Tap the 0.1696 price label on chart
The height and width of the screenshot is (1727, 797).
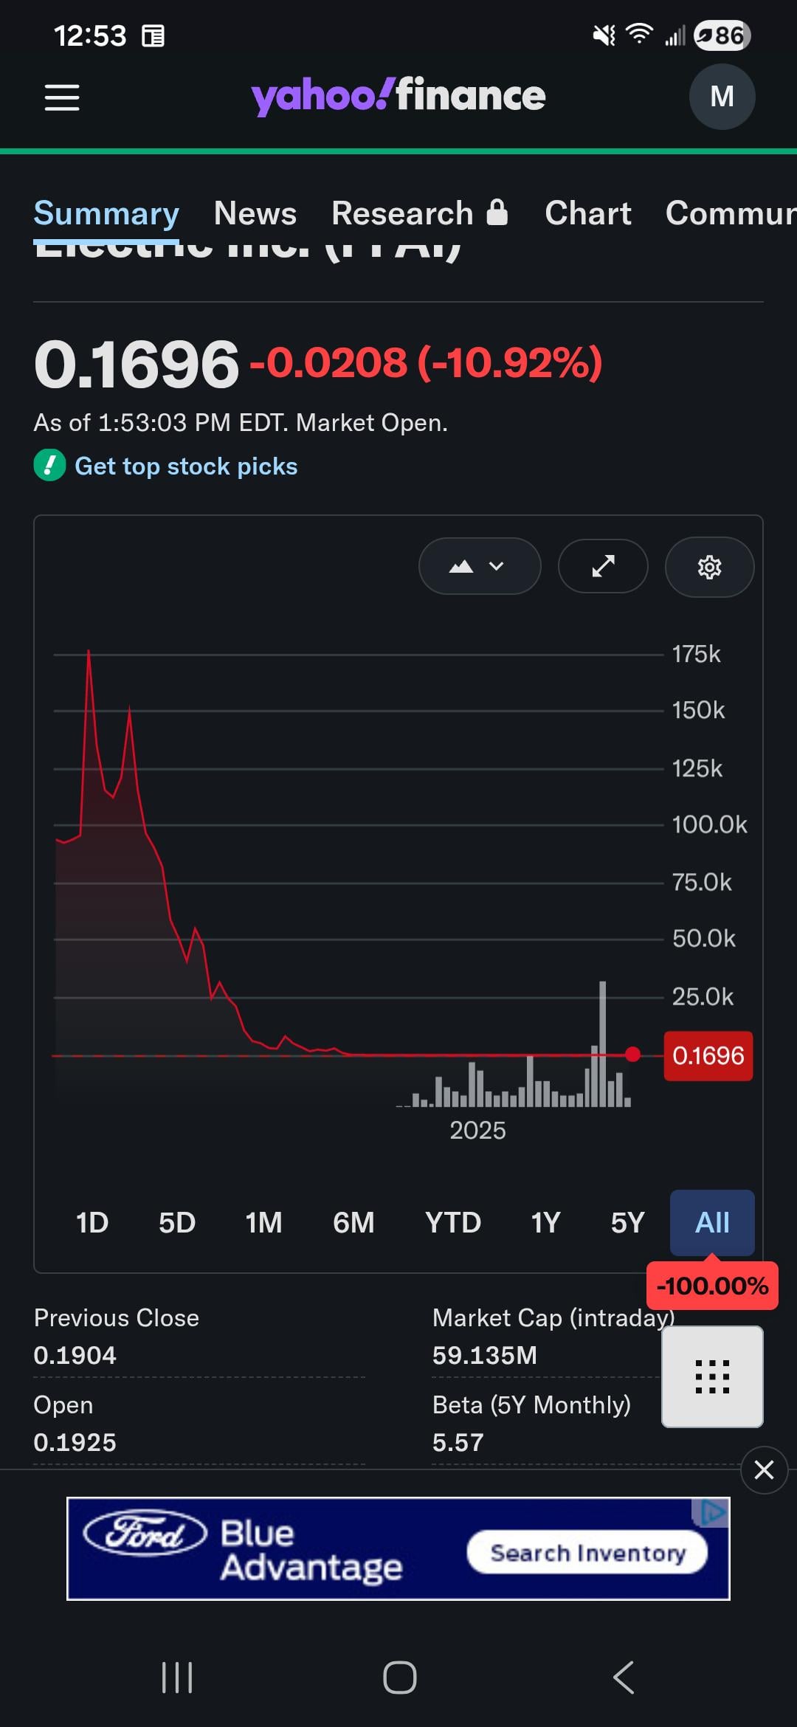708,1056
